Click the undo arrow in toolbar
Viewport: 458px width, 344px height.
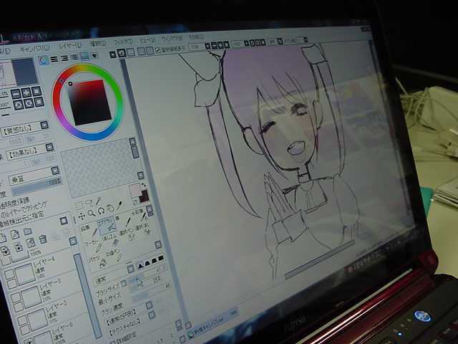click(x=122, y=53)
